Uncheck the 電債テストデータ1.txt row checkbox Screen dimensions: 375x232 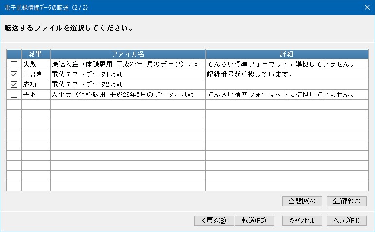pyautogui.click(x=14, y=74)
